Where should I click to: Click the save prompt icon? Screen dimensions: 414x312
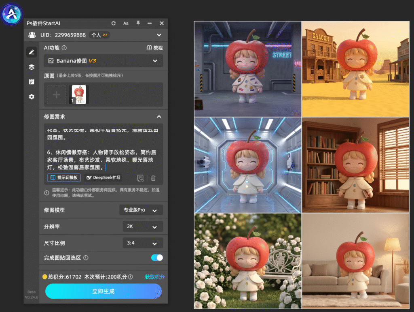140,178
